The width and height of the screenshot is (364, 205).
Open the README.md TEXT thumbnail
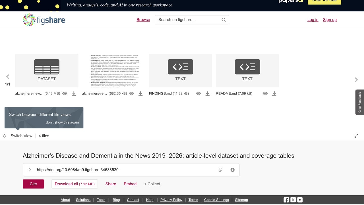247,71
